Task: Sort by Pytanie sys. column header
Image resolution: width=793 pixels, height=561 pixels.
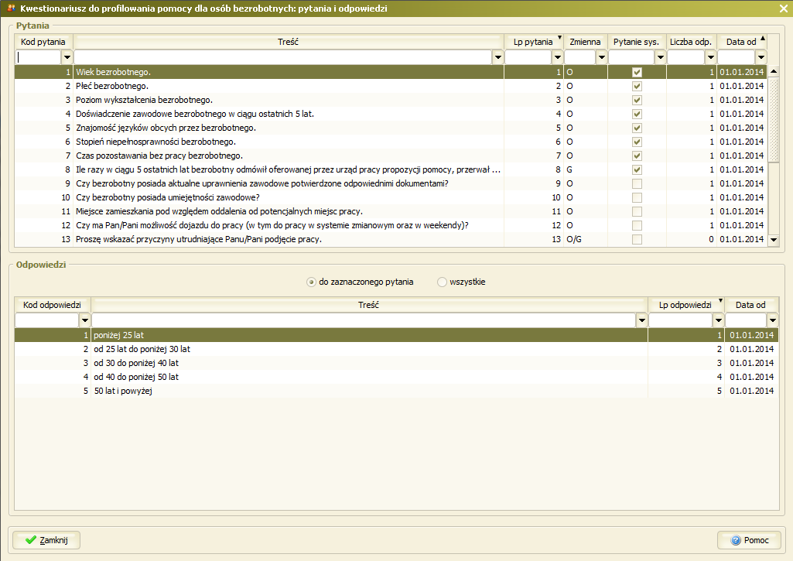Action: point(636,42)
